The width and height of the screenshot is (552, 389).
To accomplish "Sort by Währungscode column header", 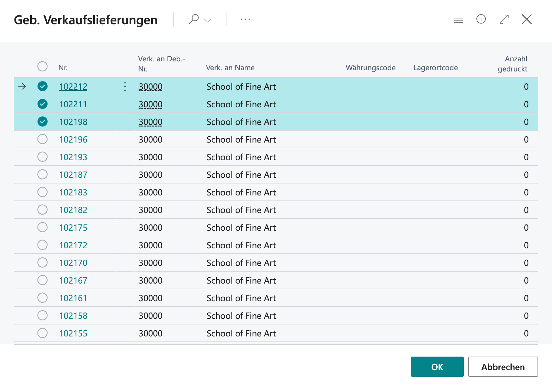I will pyautogui.click(x=371, y=68).
